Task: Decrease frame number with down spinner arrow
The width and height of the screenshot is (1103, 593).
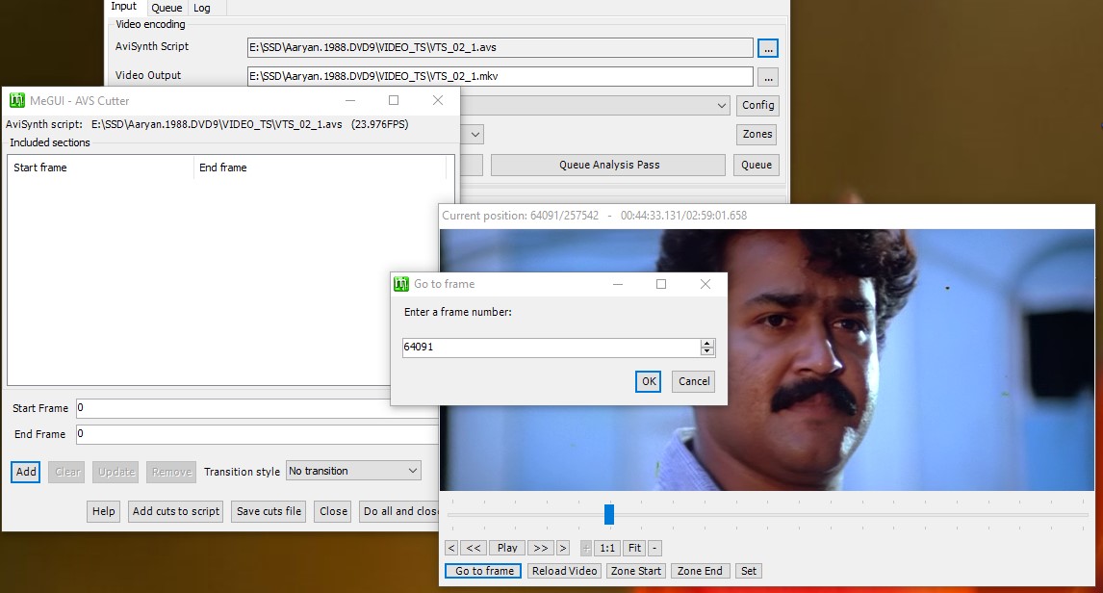Action: coord(707,351)
